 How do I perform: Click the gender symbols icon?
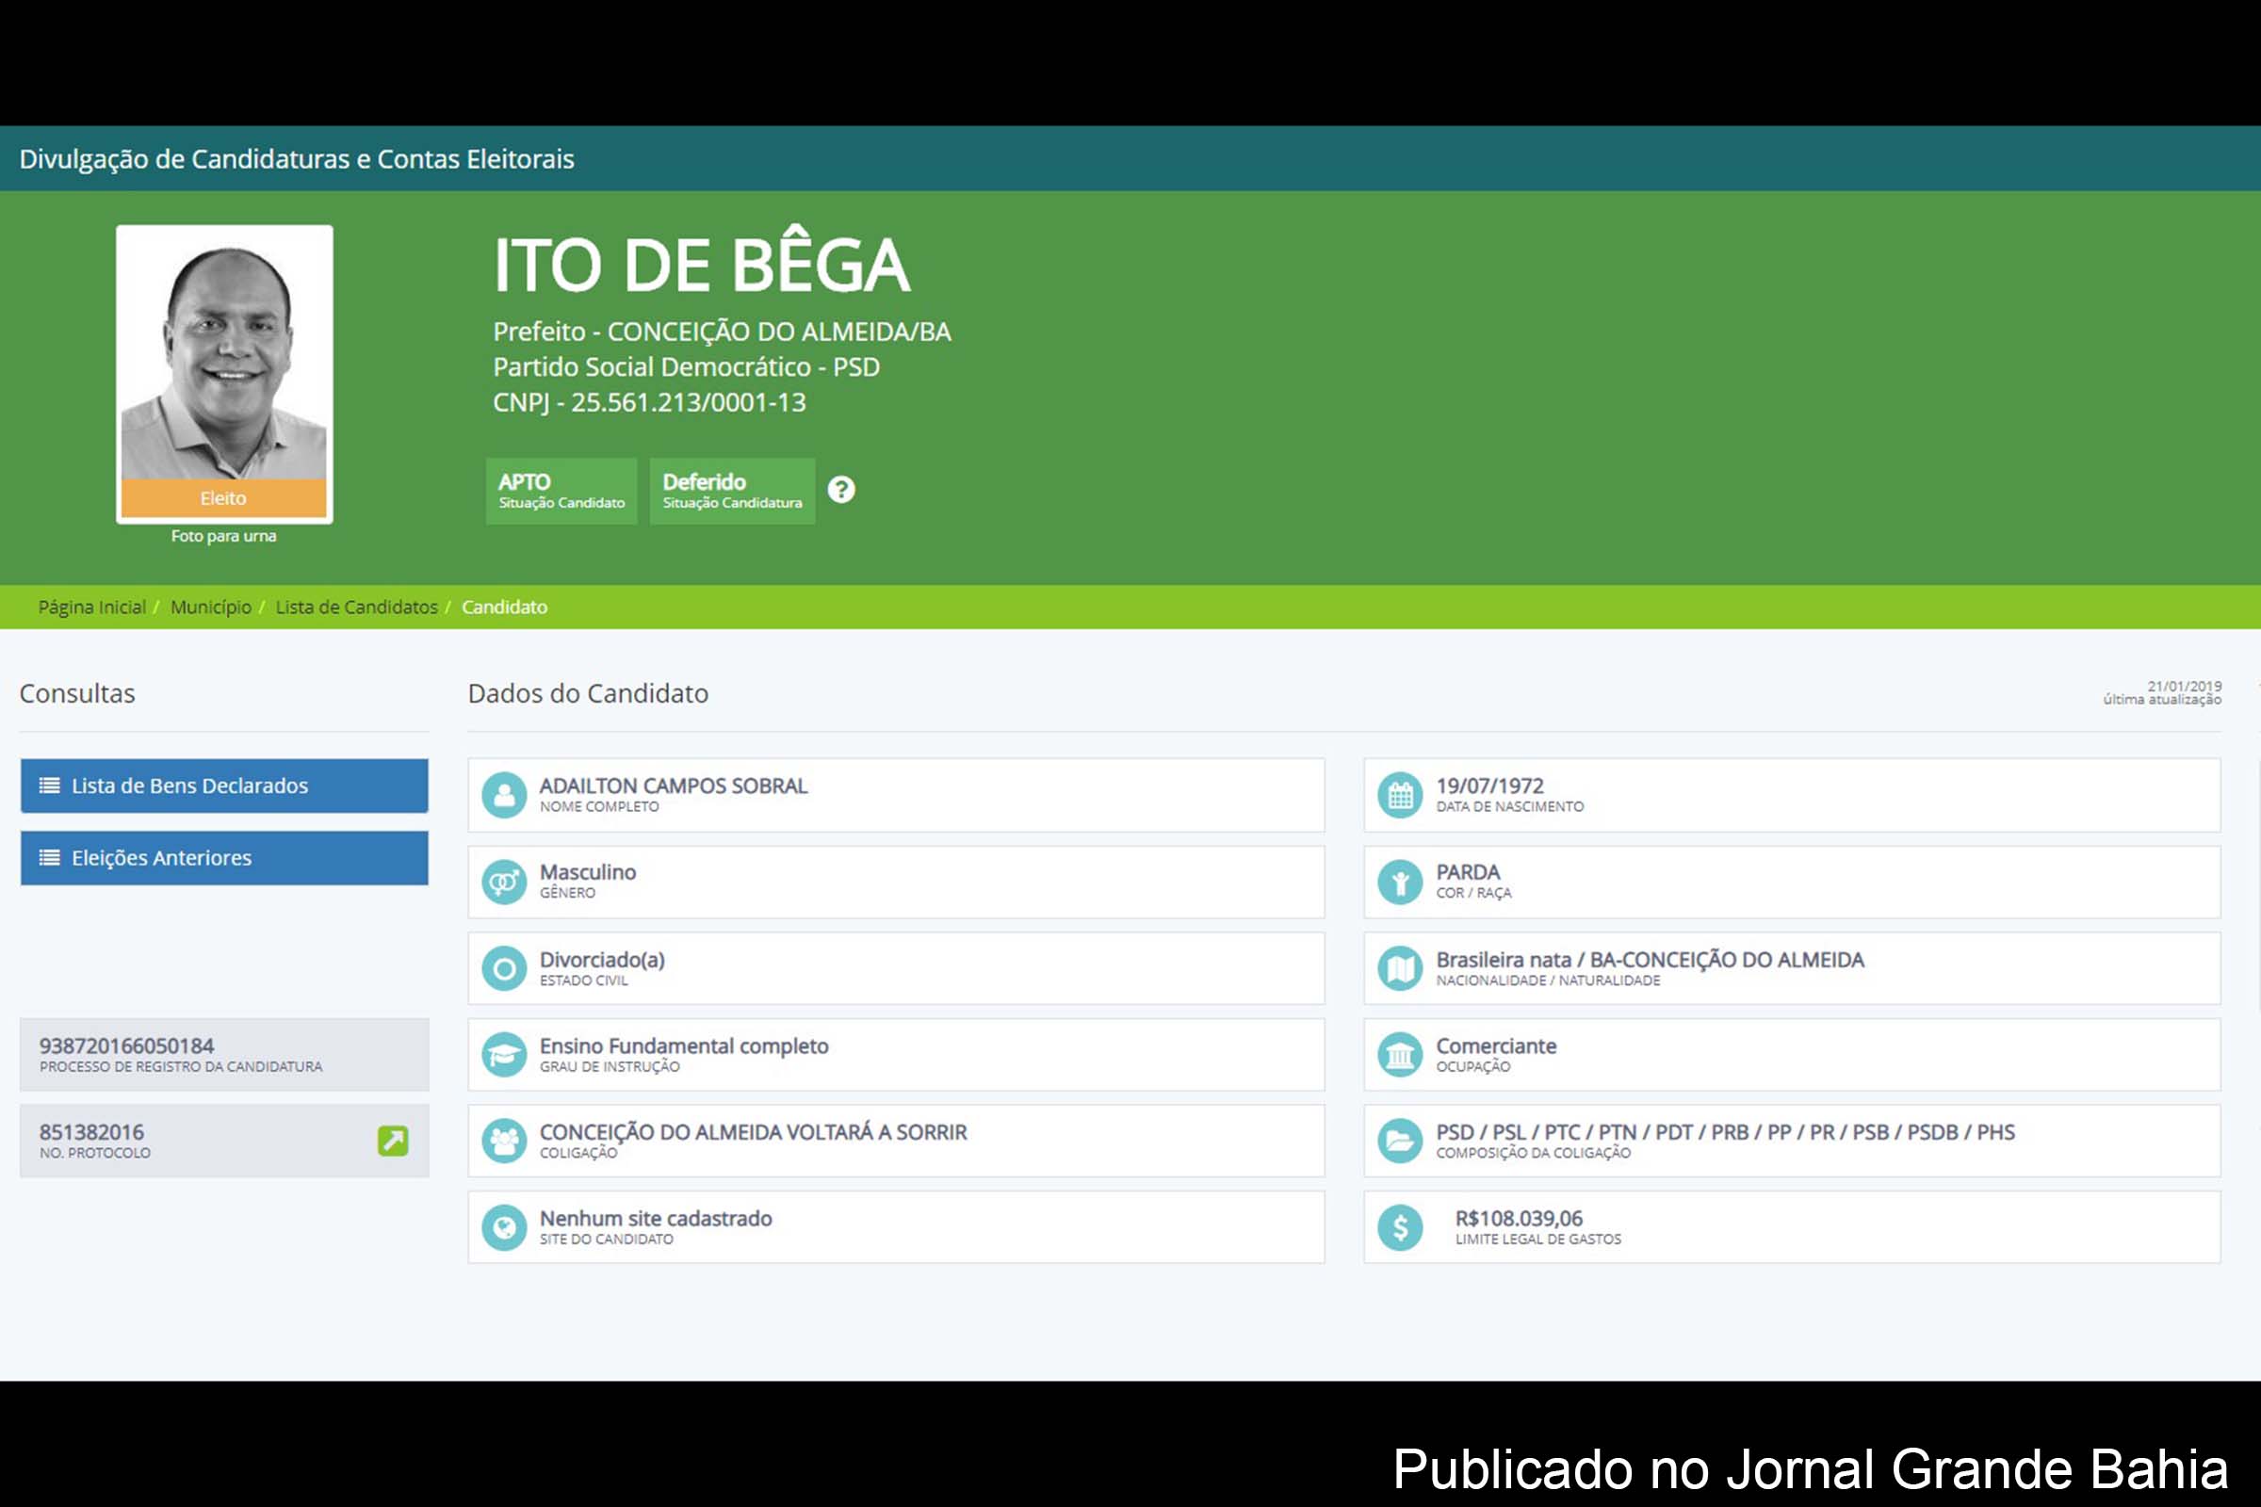point(504,883)
